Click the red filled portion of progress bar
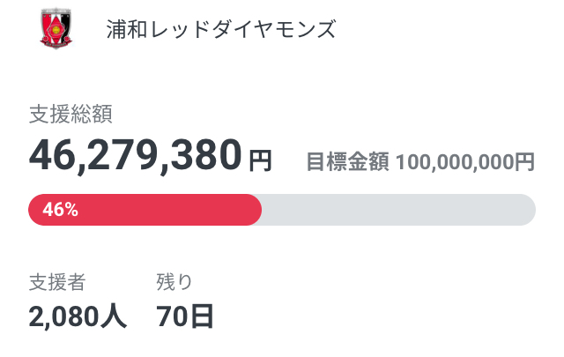The image size is (564, 357). 145,210
